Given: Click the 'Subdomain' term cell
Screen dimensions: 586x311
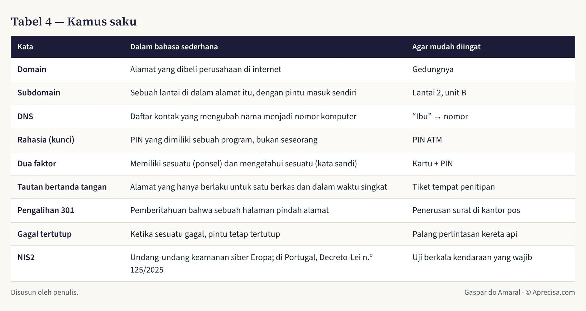Looking at the screenshot, I should pyautogui.click(x=39, y=93).
